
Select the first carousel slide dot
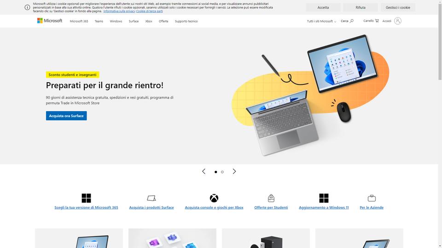pyautogui.click(x=215, y=172)
